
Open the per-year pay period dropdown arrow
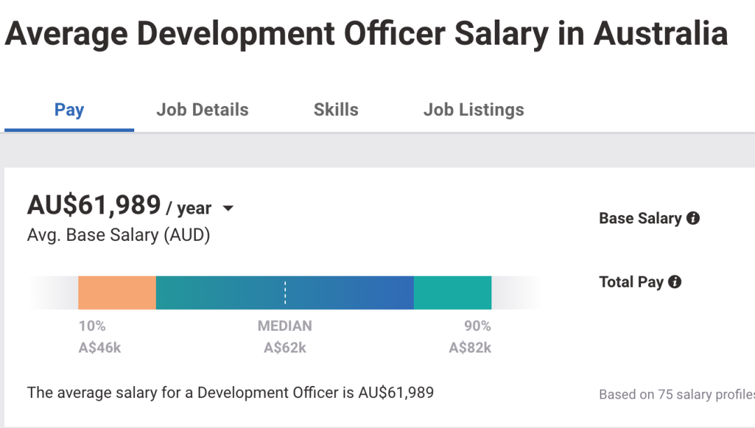(228, 208)
